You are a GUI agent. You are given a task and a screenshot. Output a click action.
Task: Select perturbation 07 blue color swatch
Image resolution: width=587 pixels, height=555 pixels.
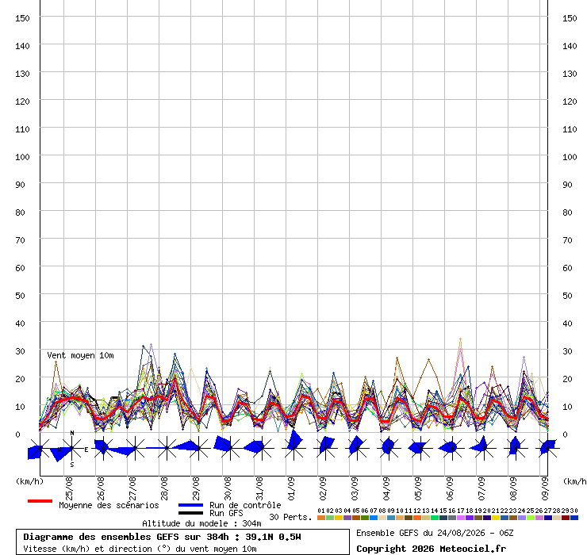pos(374,518)
